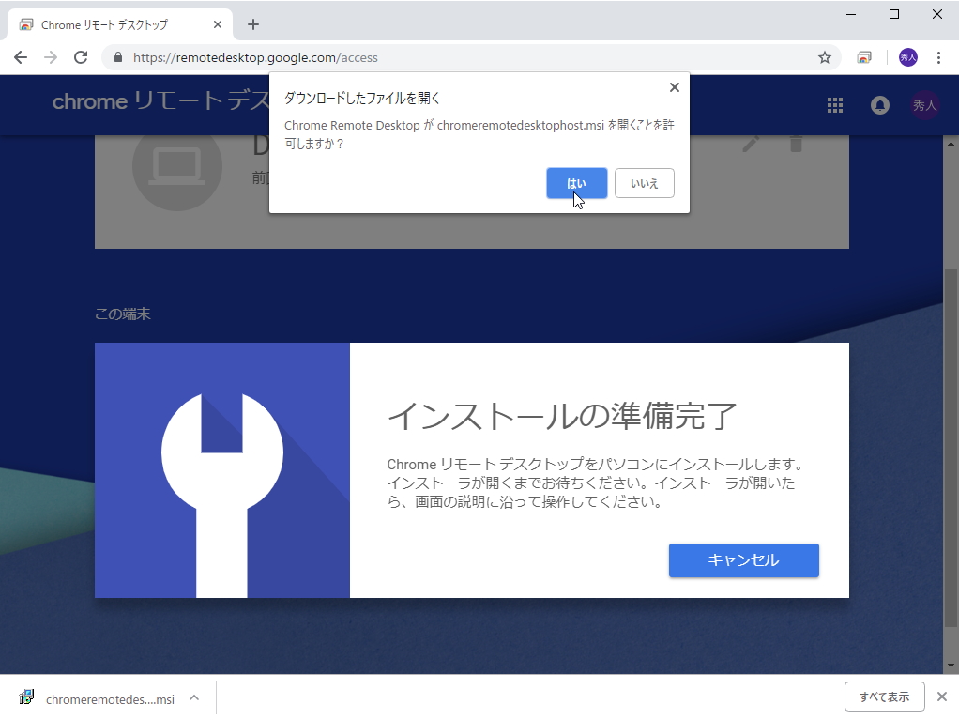The height and width of the screenshot is (720, 959).
Task: Click the back navigation arrow
Action: [20, 57]
